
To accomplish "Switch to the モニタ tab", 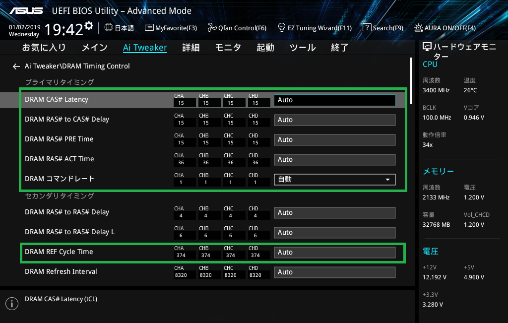I will click(x=228, y=48).
